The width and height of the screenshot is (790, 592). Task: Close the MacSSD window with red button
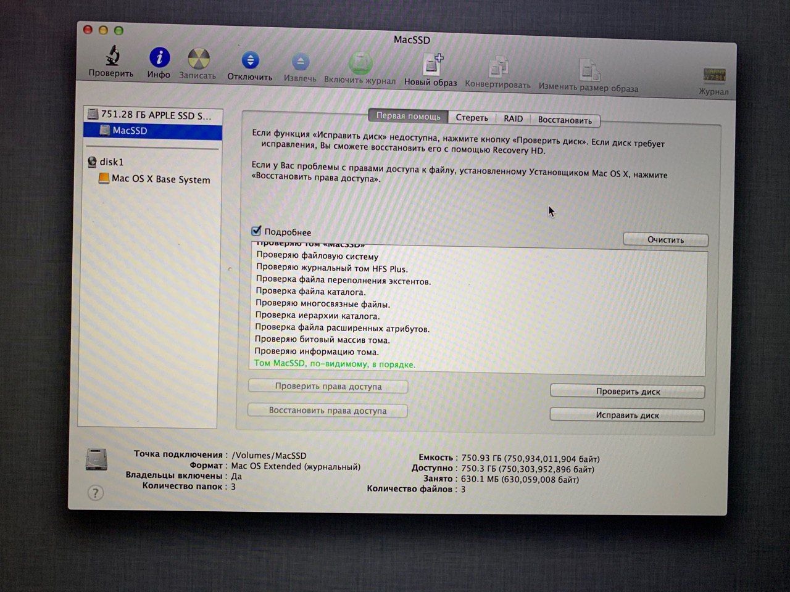[x=88, y=30]
